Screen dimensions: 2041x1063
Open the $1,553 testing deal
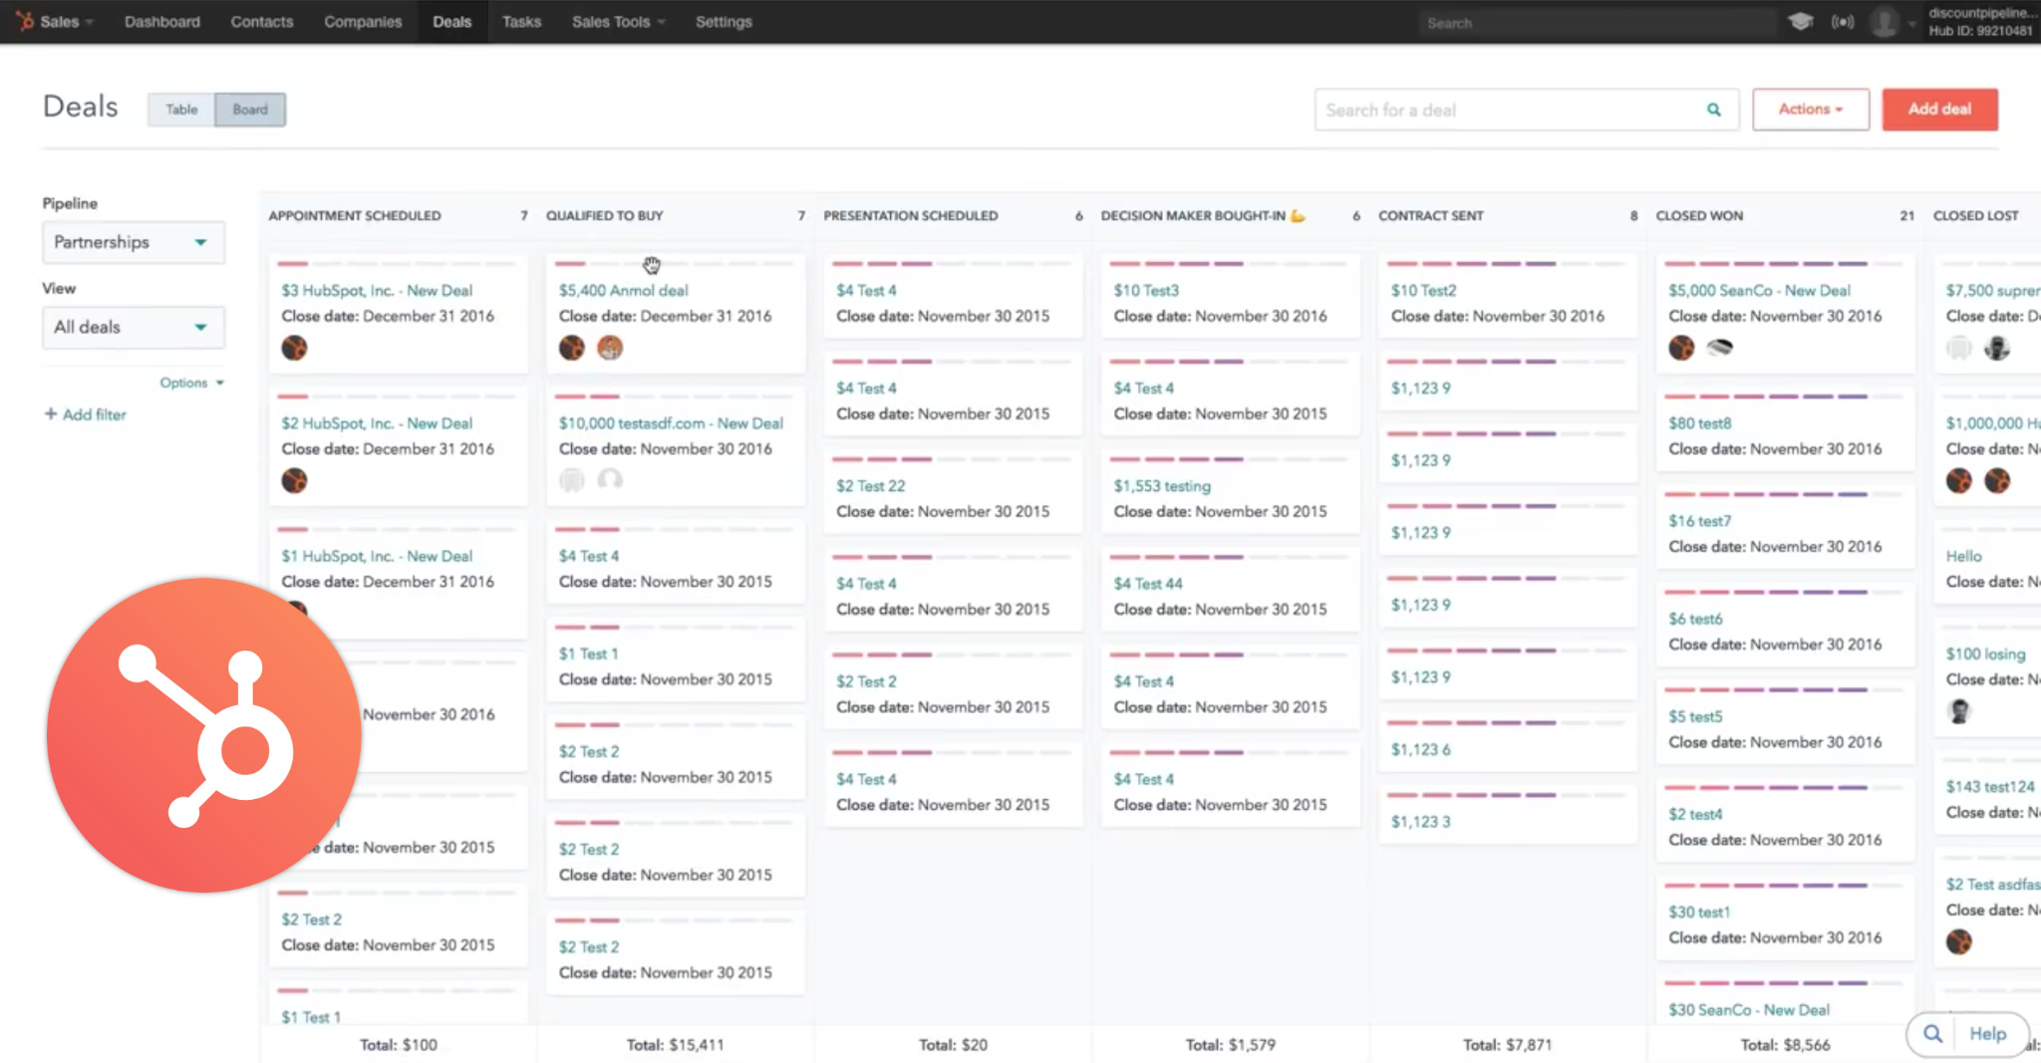pyautogui.click(x=1162, y=485)
